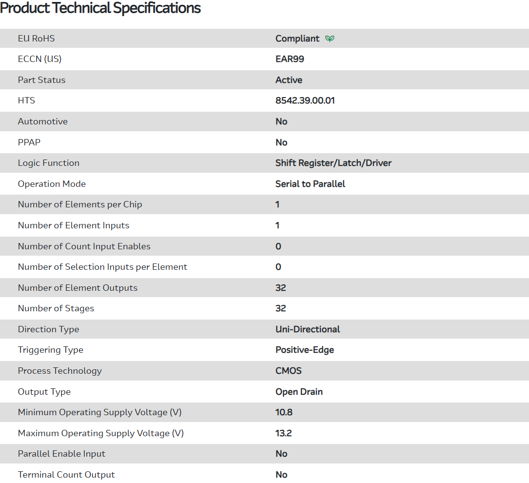
Task: Click the Serial to Parallel value
Action: (x=310, y=184)
